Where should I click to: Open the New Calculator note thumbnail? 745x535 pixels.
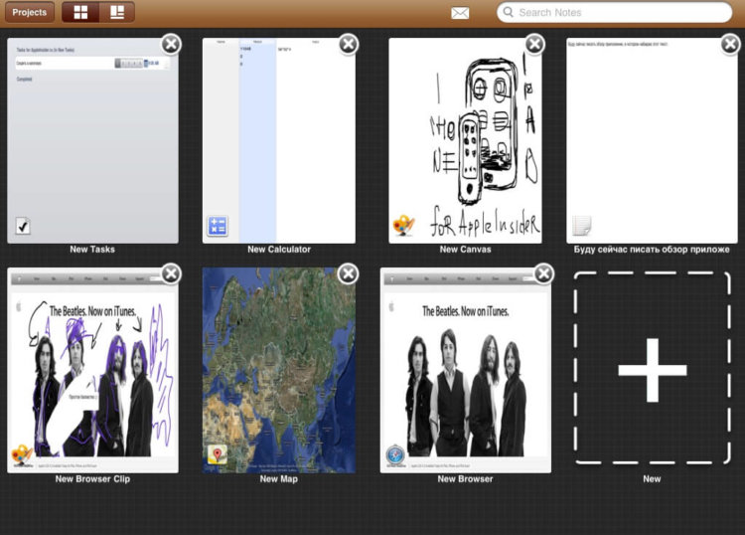279,141
